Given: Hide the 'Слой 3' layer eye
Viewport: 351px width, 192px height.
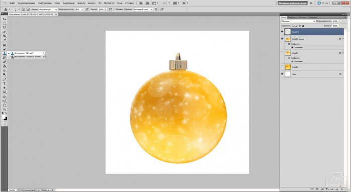Looking at the screenshot, I should click(x=282, y=32).
